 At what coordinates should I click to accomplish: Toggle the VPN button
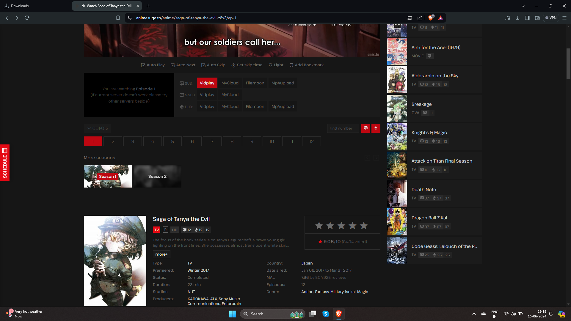tap(551, 18)
